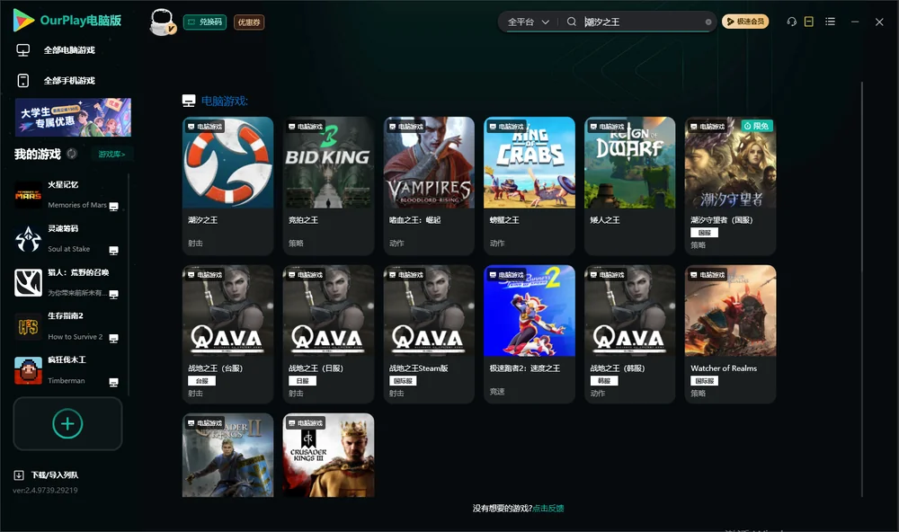
Task: Expand the 全平台 platform dropdown
Action: (528, 22)
